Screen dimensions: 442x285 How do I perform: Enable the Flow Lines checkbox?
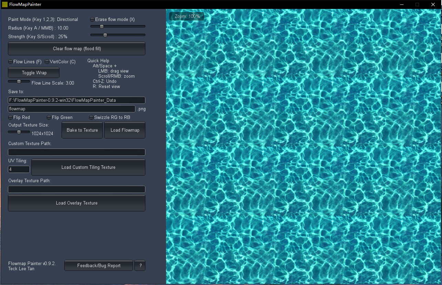click(10, 62)
